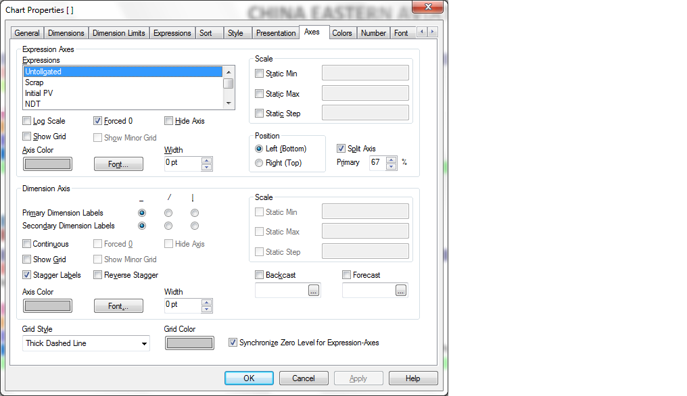Open Help for chart properties

(412, 378)
